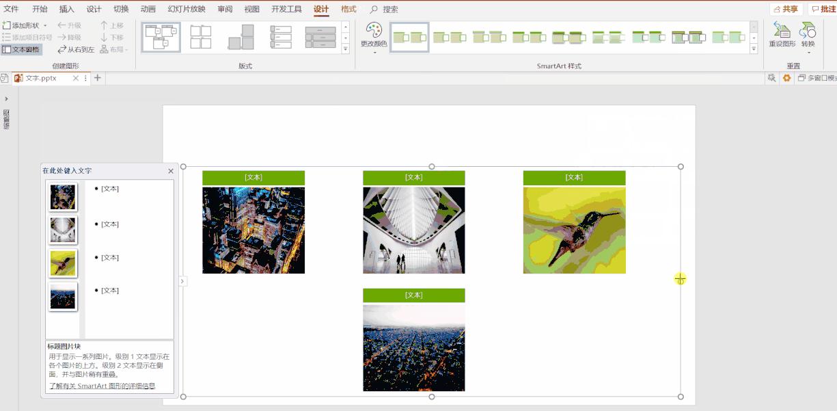Expand the left thumbnail panel chevron

tap(6, 99)
